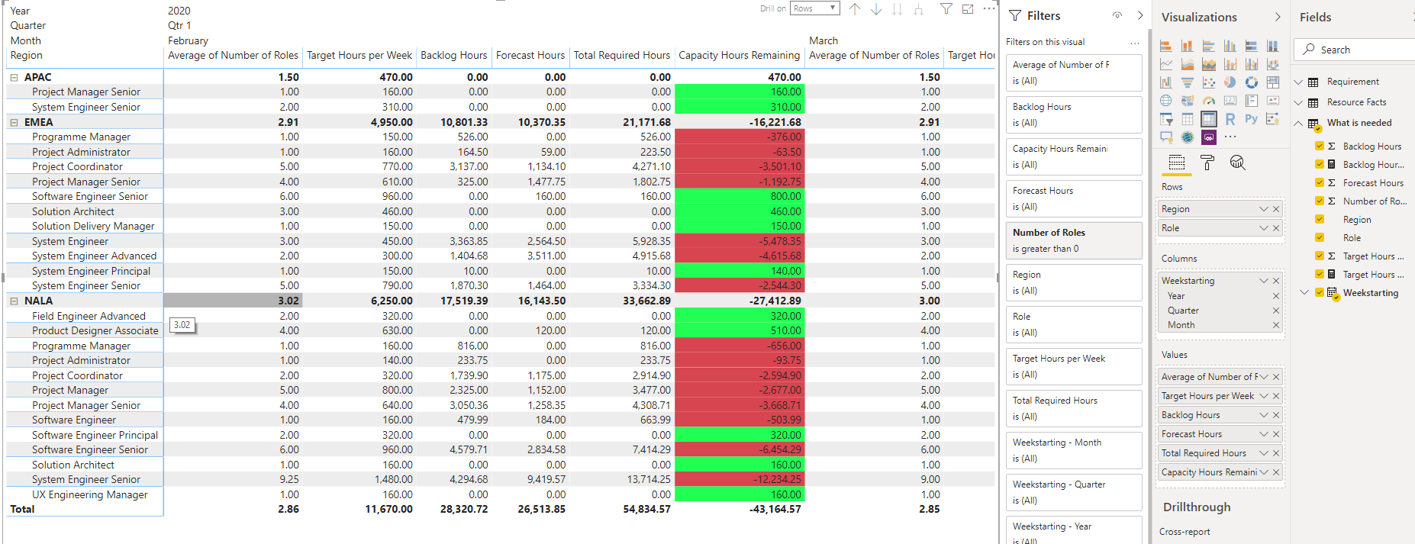
Task: Select the R script visual
Action: click(x=1230, y=118)
